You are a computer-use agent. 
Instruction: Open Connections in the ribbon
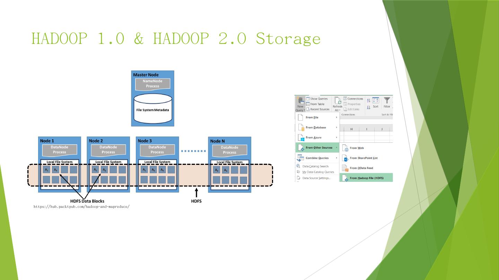[x=353, y=99]
